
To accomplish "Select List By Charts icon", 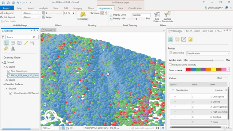I will click(x=13, y=48).
